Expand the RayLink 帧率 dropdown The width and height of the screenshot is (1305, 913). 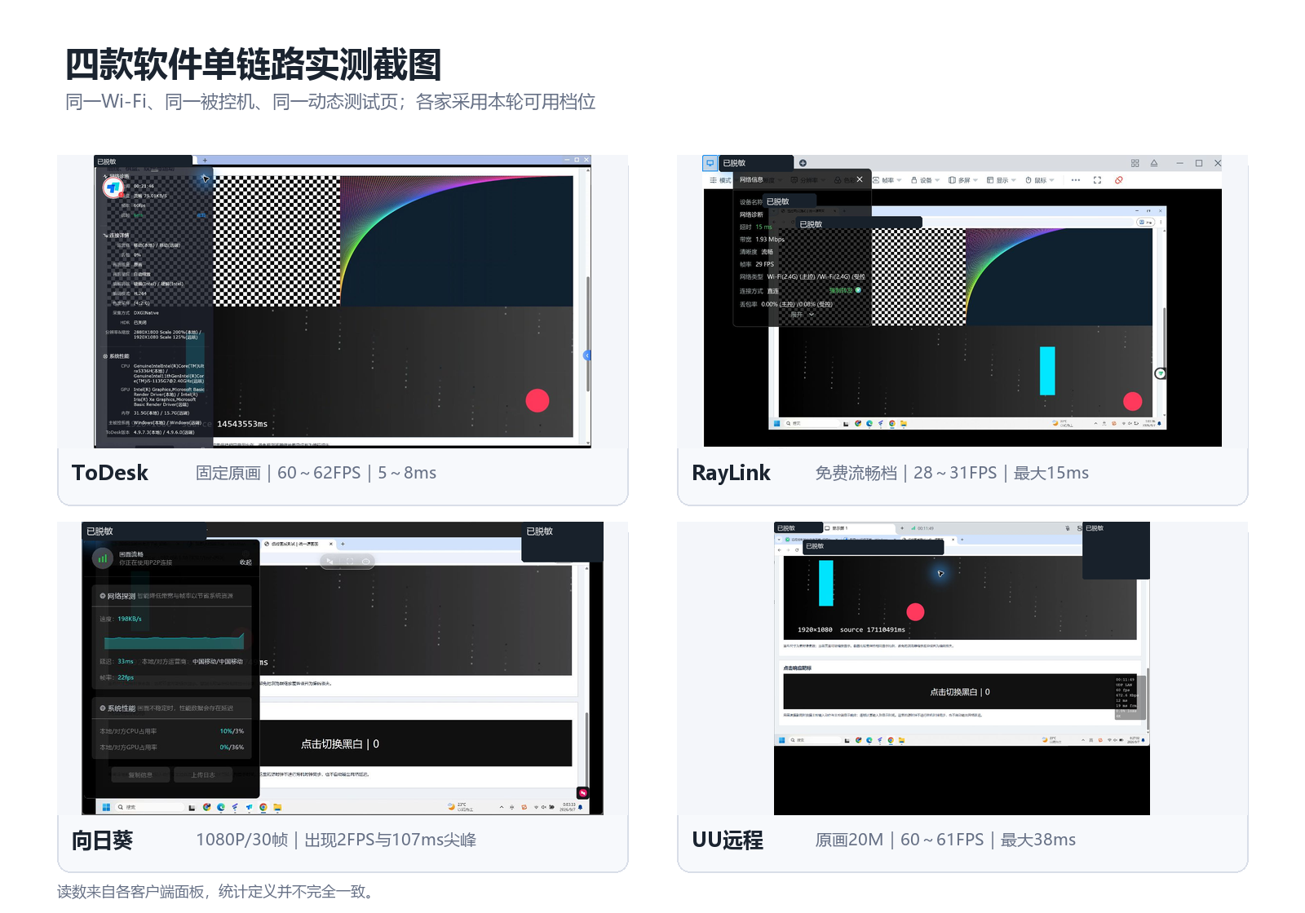pyautogui.click(x=888, y=180)
